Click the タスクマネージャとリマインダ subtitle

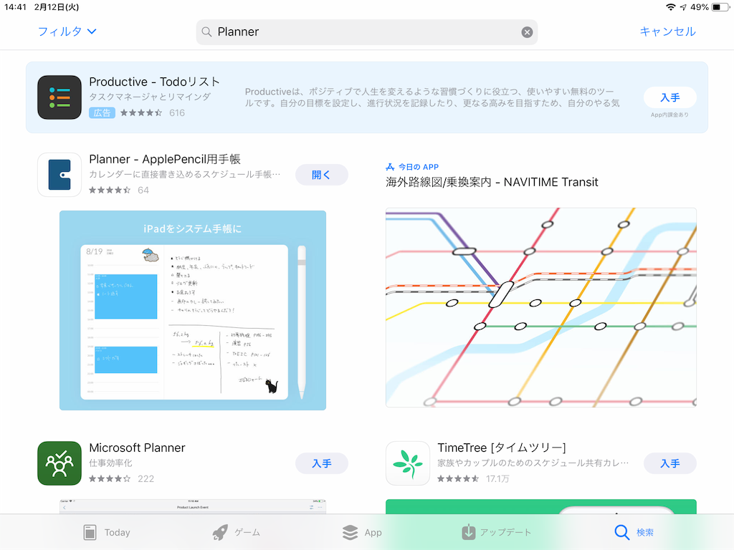[150, 97]
